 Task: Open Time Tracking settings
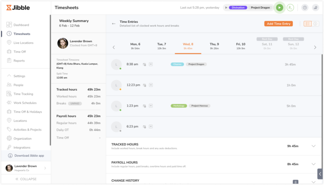[x=20, y=94]
